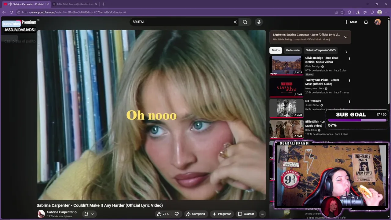
Task: Click Olivia Rodrigo drop dead title
Action: pos(322,60)
